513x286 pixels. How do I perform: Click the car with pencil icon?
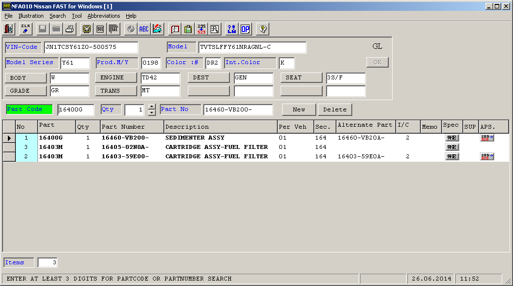tap(157, 29)
